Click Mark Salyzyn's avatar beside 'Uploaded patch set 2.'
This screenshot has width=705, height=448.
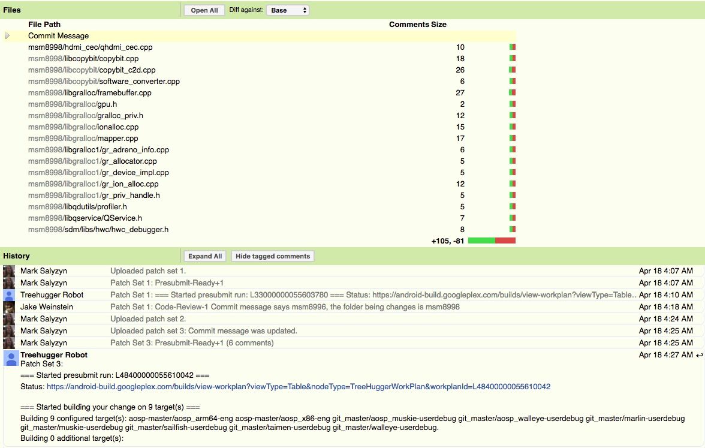(x=9, y=319)
